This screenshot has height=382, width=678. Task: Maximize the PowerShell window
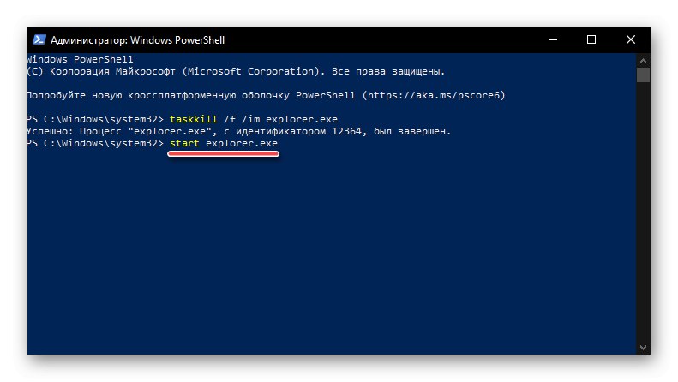591,39
